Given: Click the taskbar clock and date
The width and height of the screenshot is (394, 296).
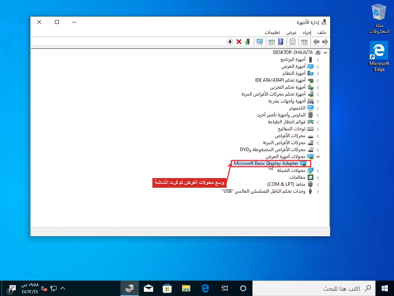Looking at the screenshot, I should point(30,288).
